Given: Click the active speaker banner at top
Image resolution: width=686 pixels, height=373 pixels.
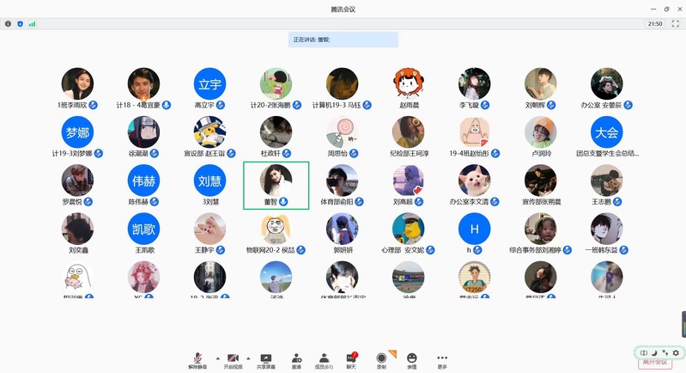Looking at the screenshot, I should pos(343,40).
